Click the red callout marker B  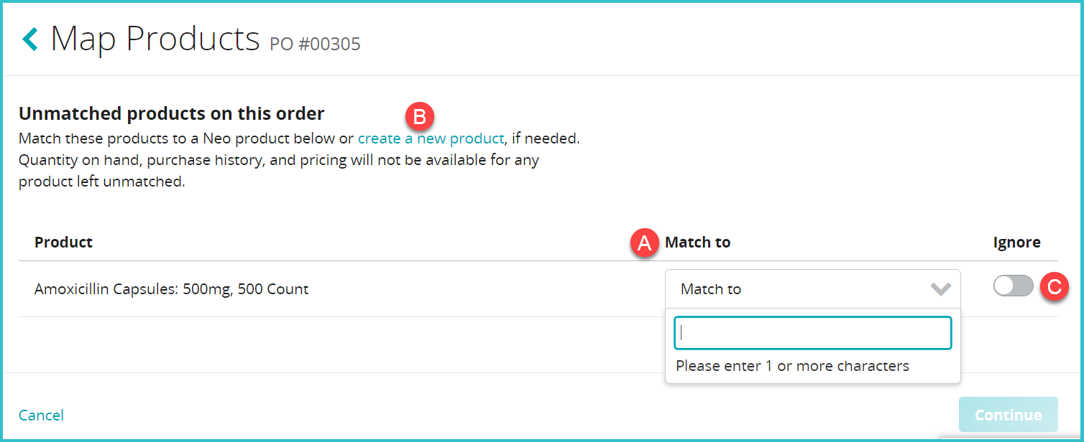click(x=419, y=116)
